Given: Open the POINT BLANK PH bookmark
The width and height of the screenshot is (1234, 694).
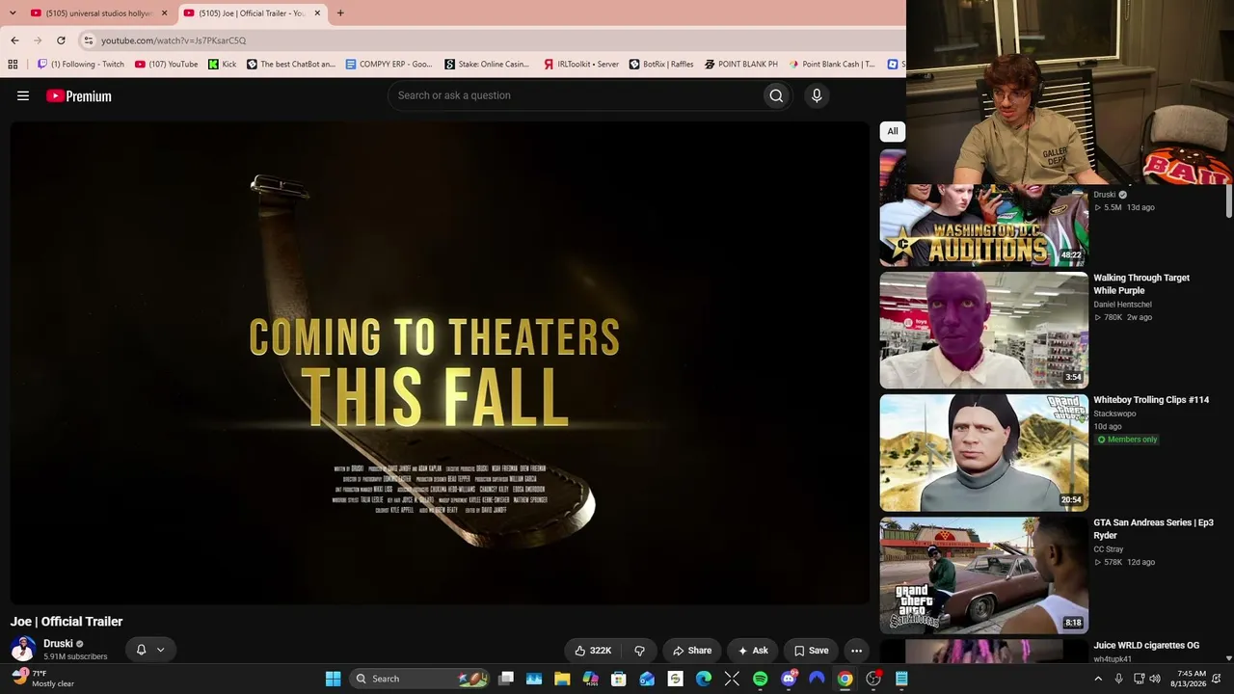Looking at the screenshot, I should pyautogui.click(x=740, y=65).
